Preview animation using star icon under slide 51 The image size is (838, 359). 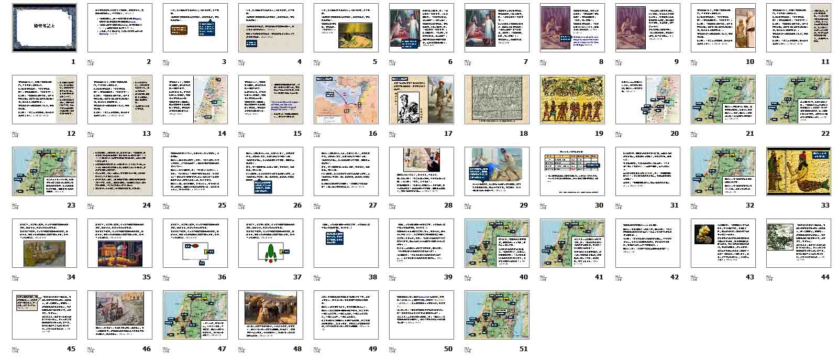tap(468, 349)
